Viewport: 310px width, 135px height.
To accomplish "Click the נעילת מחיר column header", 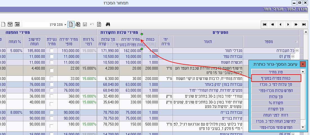I will click(x=52, y=41).
